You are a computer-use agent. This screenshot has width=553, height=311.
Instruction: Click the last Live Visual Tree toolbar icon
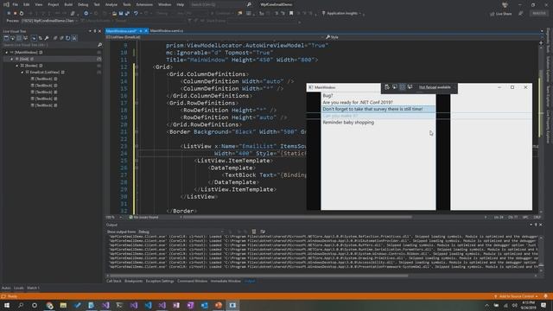74,38
